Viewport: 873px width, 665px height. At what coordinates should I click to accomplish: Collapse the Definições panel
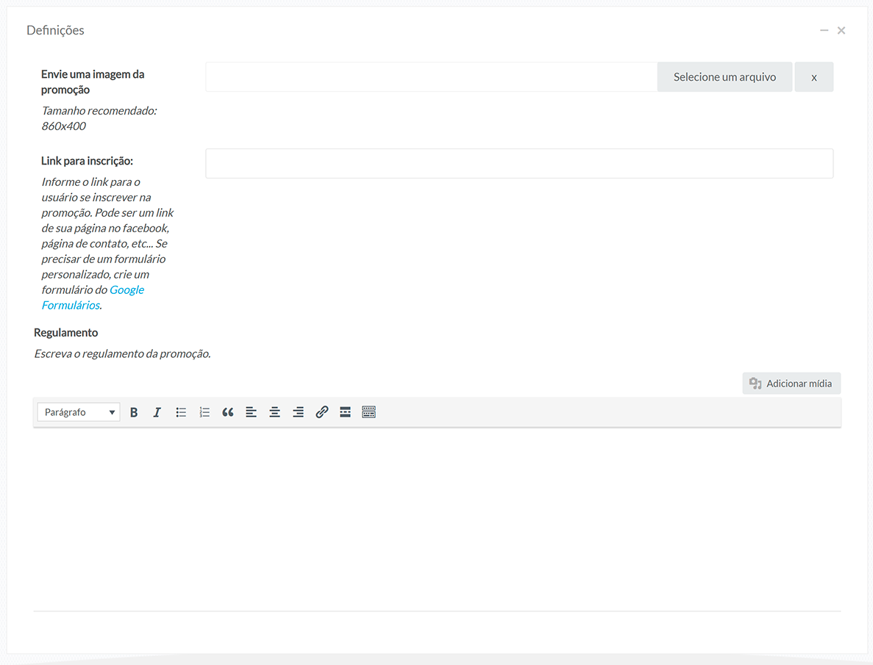[x=824, y=30]
